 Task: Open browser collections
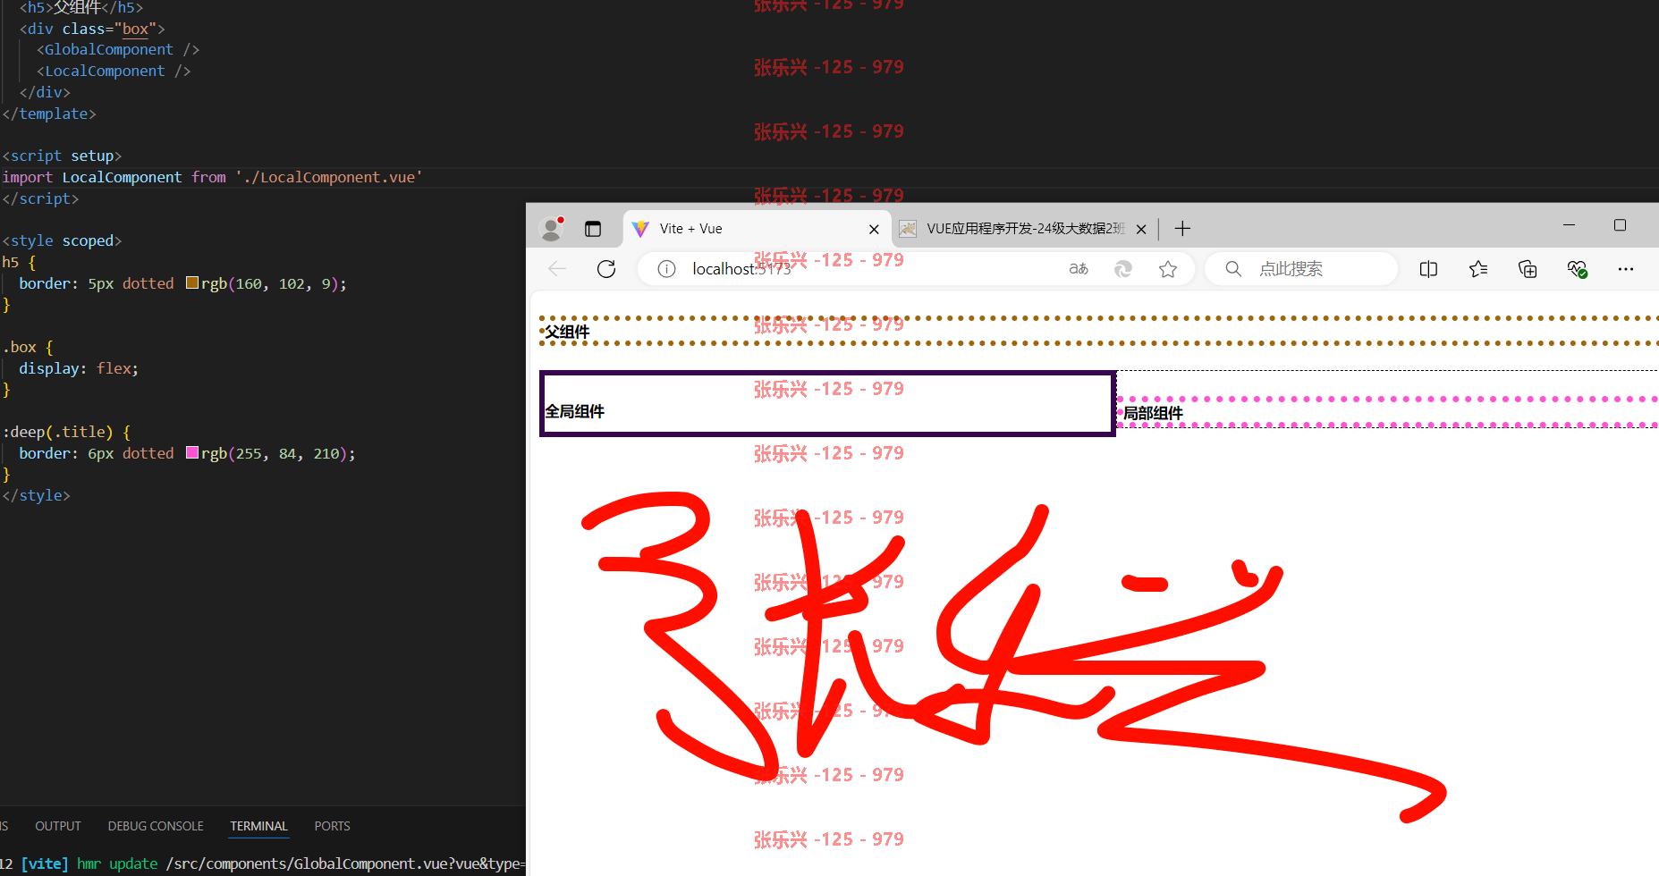click(x=1528, y=269)
